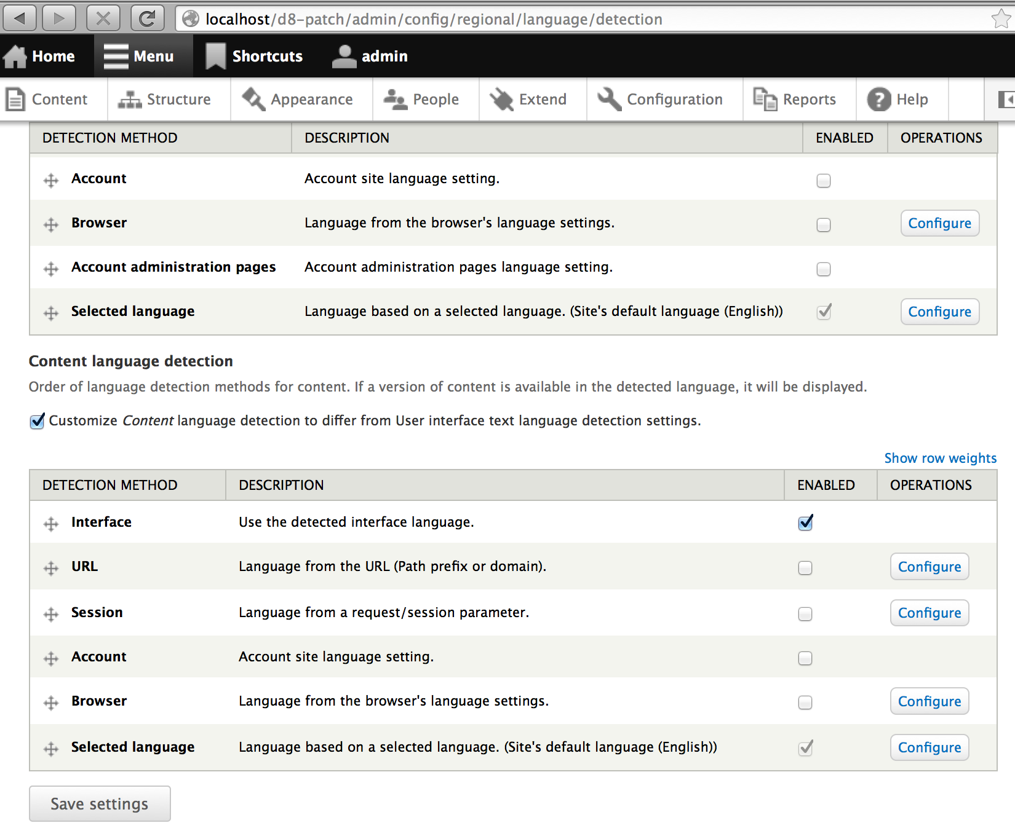Uncheck Customize Content language detection
This screenshot has width=1015, height=831.
[36, 420]
